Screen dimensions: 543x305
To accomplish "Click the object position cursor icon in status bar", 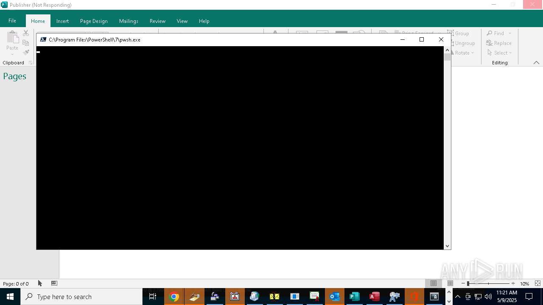I will click(x=40, y=283).
